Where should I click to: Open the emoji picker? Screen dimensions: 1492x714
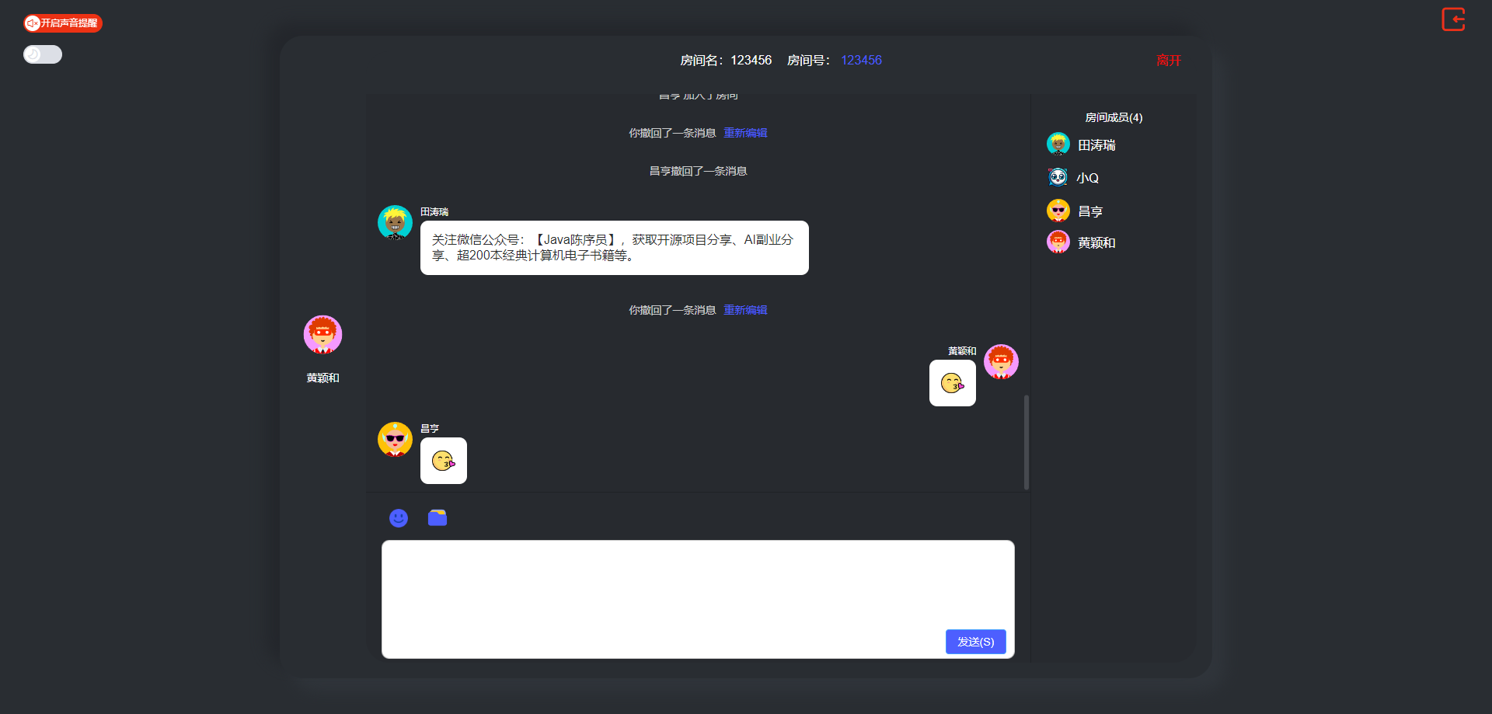398,517
